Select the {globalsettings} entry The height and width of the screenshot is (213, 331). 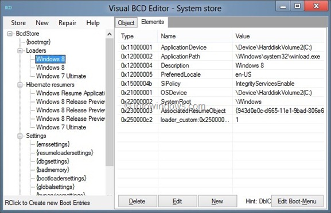pyautogui.click(x=55, y=187)
